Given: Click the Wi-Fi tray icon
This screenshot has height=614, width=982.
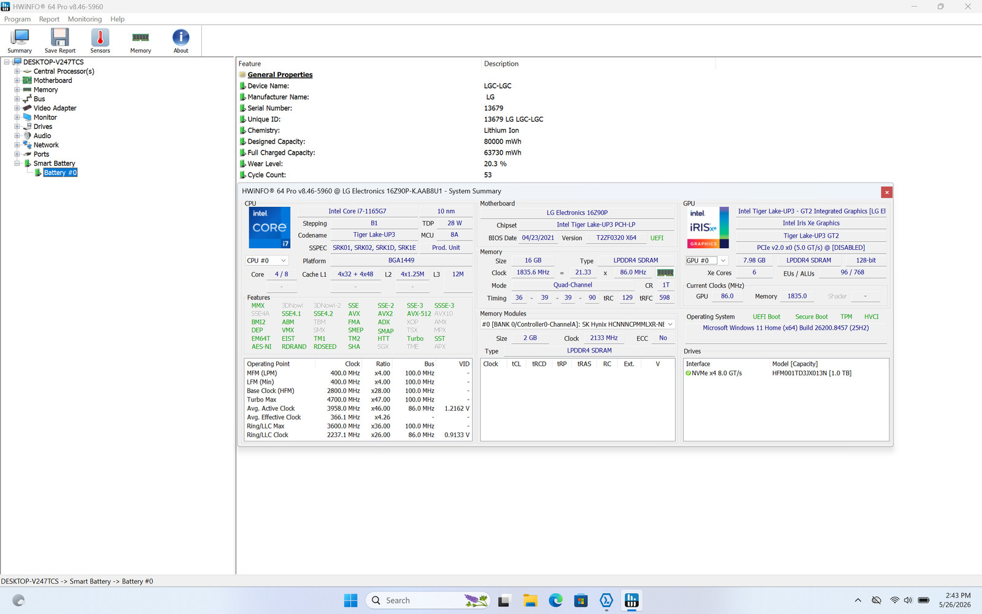Looking at the screenshot, I should click(894, 600).
